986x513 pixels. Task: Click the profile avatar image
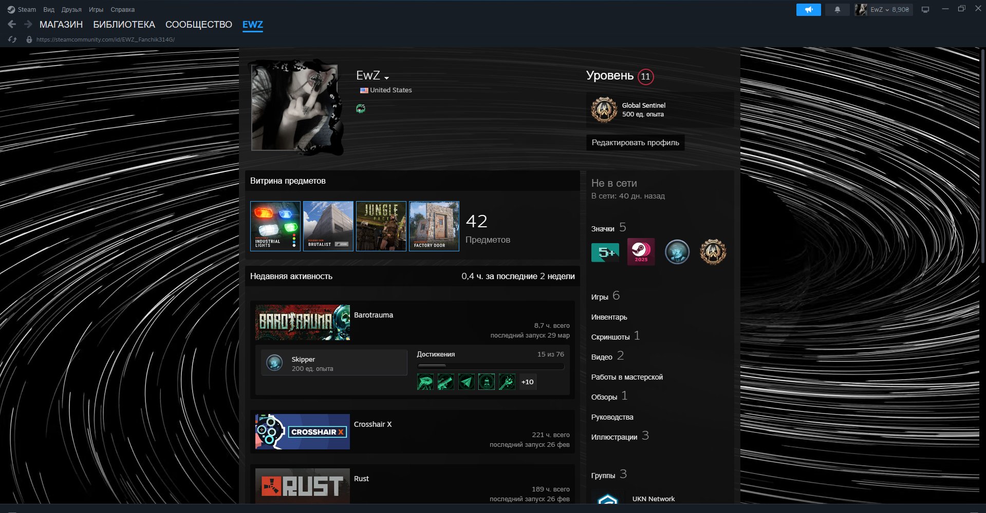294,107
